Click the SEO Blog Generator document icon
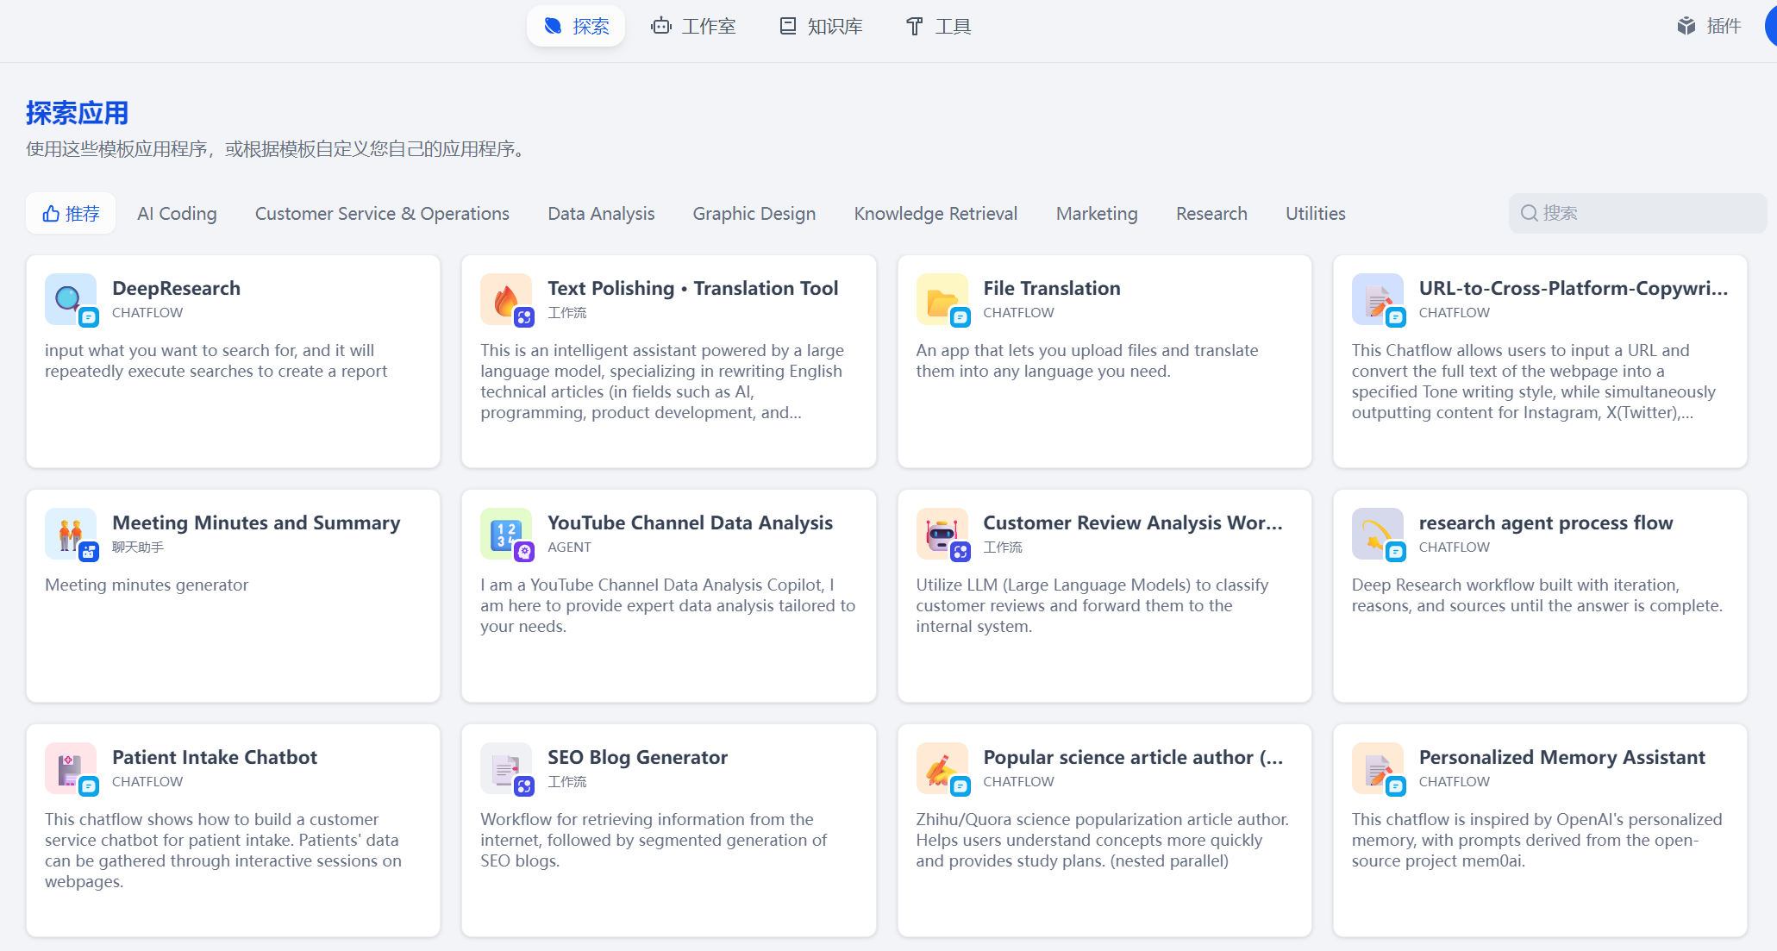Viewport: 1777px width, 951px height. coord(505,768)
